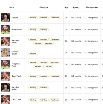Open MaryJo's profile photo thumbnail
103x104 pixels.
click(x=5, y=18)
